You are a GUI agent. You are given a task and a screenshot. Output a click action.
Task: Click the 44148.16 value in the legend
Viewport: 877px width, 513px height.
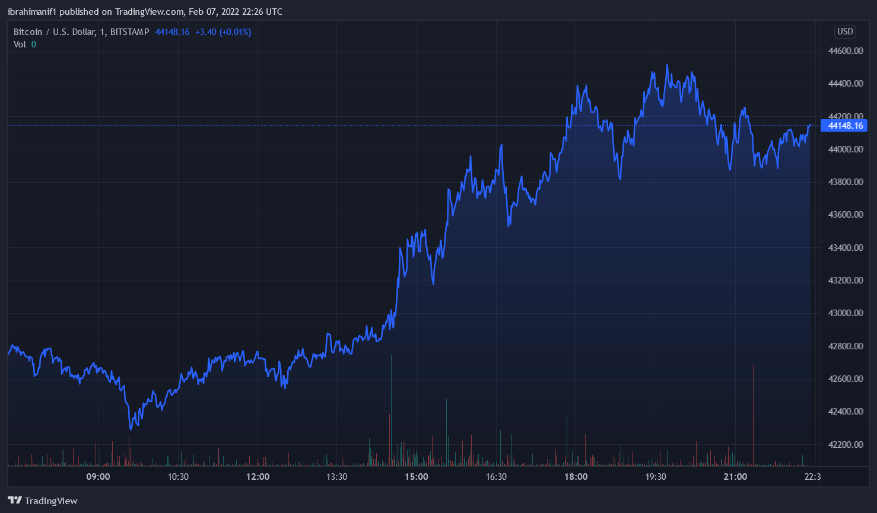point(172,32)
